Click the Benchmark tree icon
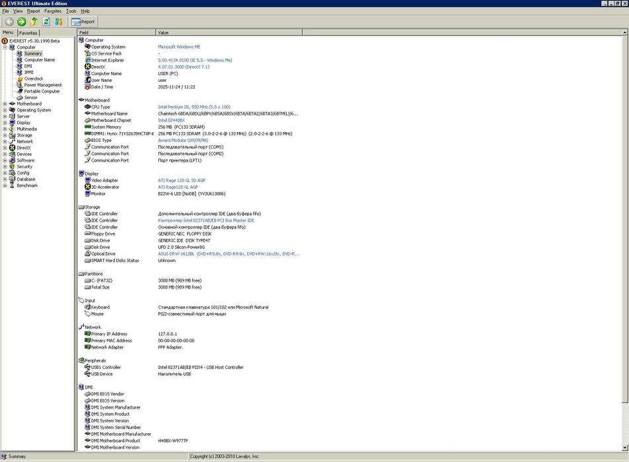This screenshot has height=462, width=629. pyautogui.click(x=12, y=185)
